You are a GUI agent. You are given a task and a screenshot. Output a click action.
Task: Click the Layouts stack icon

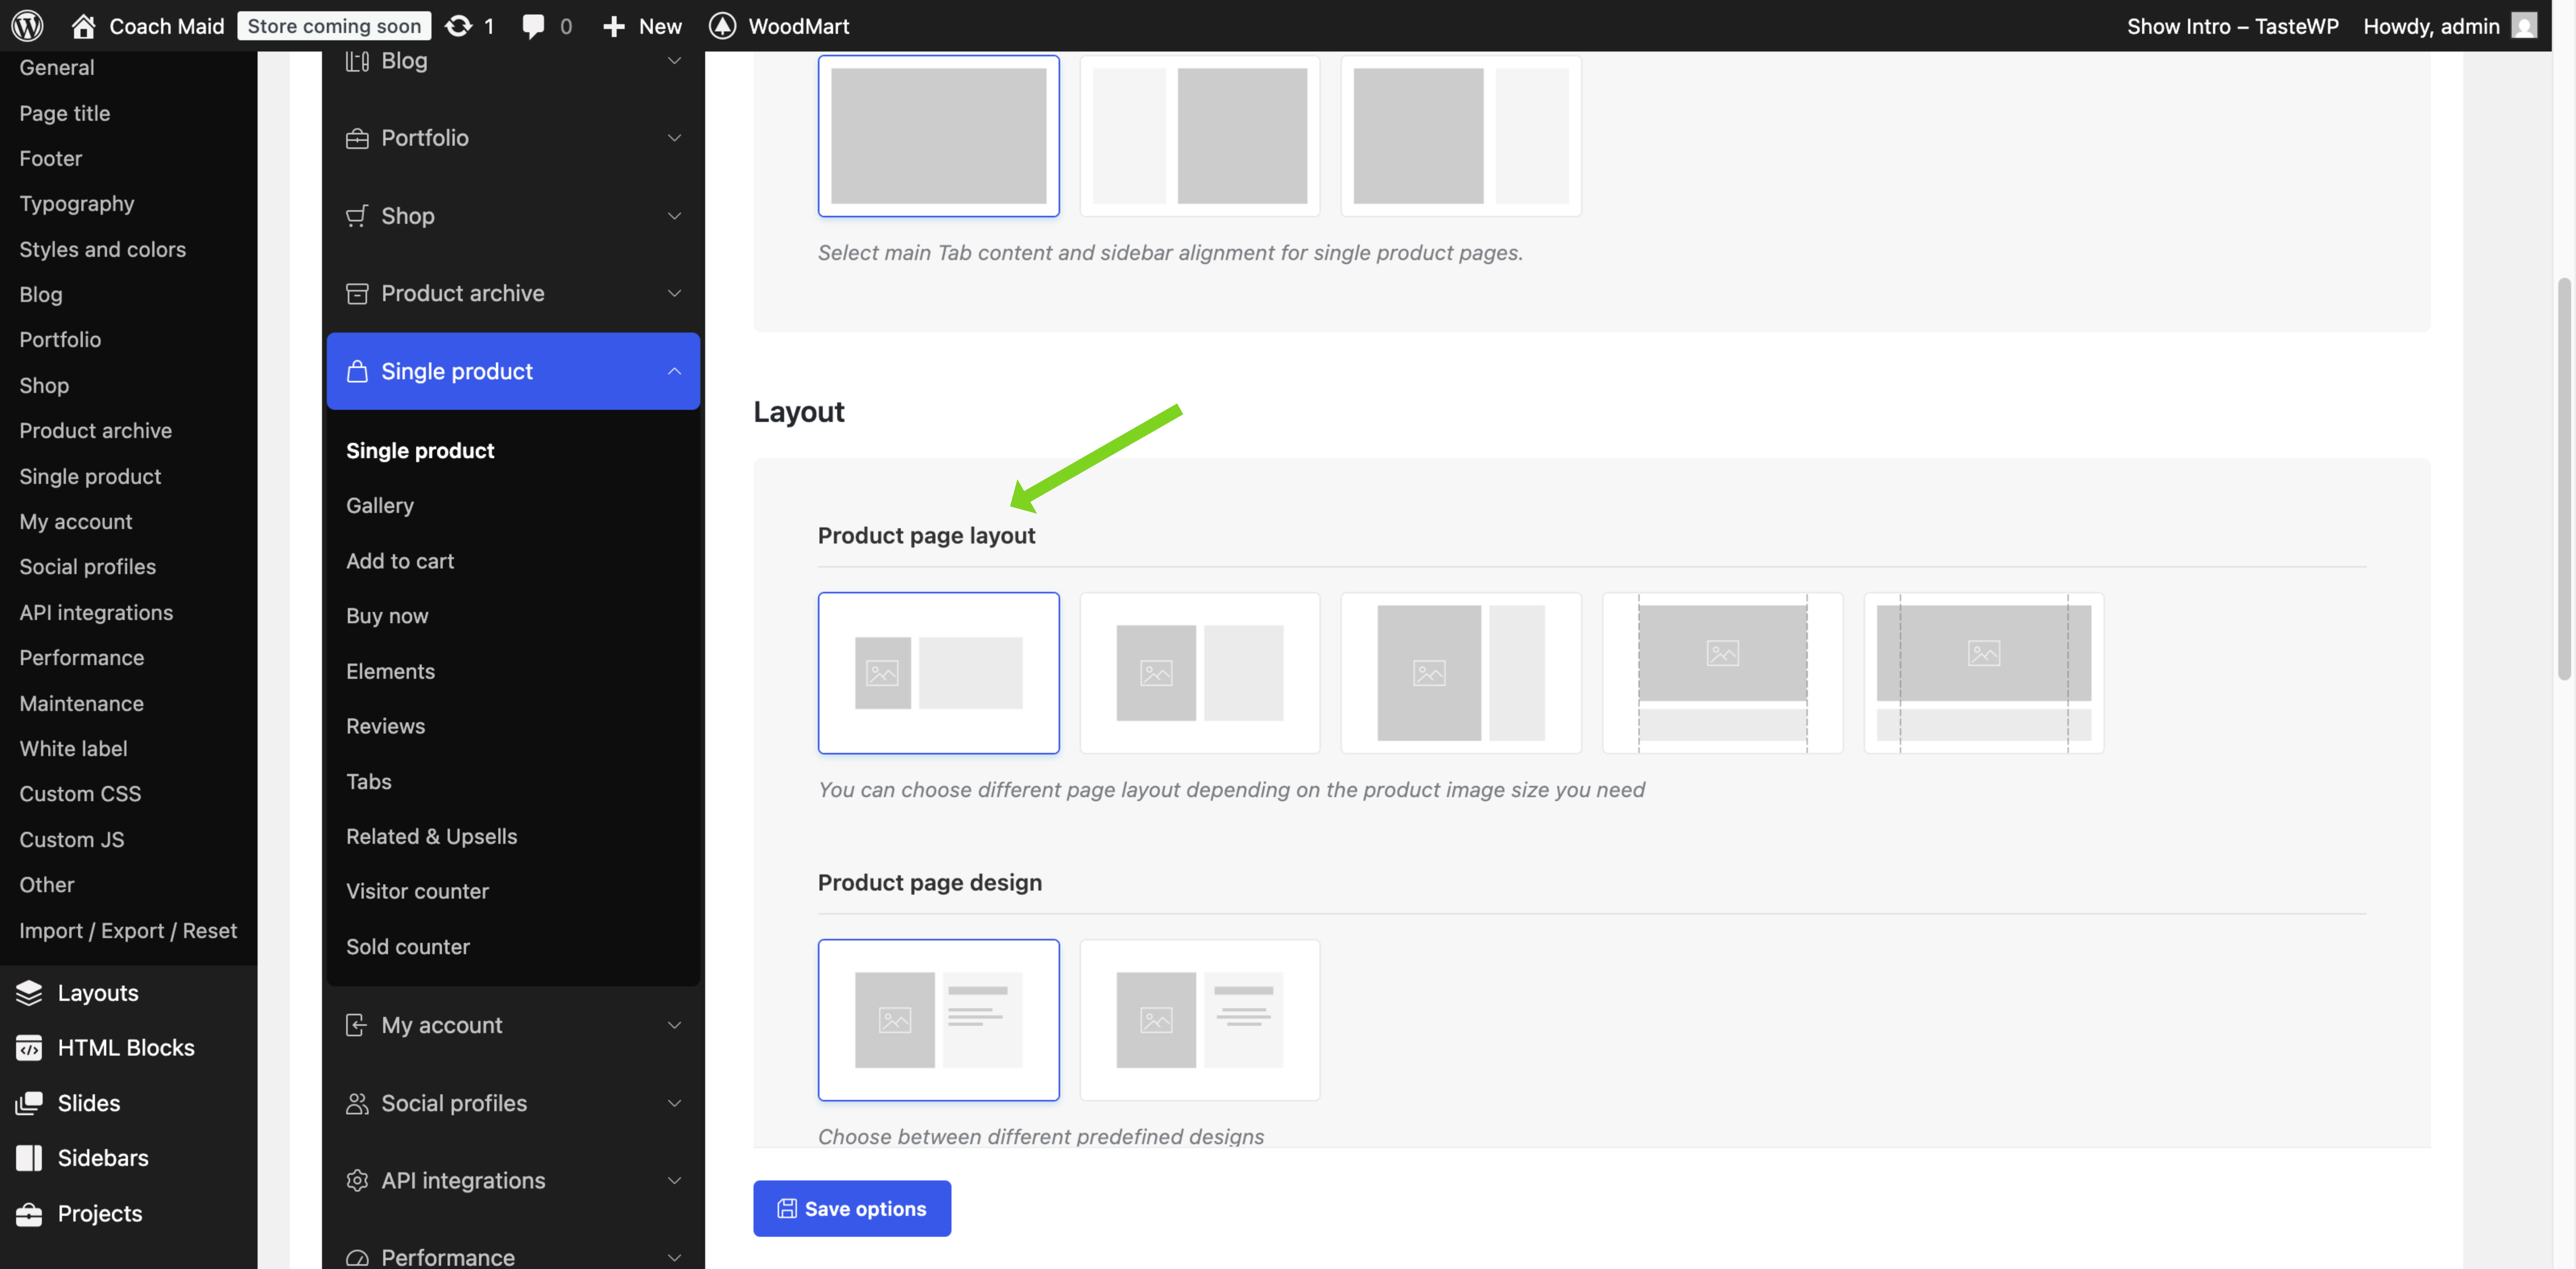(x=29, y=992)
